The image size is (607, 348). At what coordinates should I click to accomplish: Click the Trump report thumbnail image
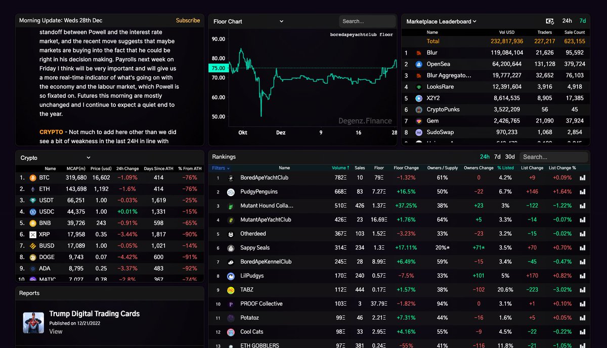pyautogui.click(x=33, y=323)
